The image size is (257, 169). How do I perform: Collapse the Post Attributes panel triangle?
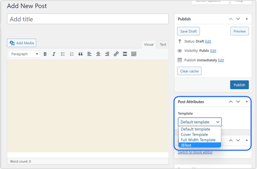tap(247, 101)
